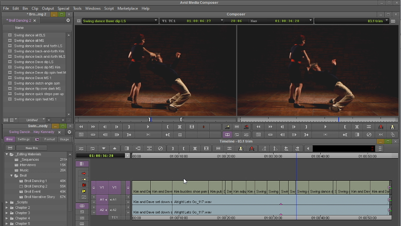This screenshot has height=226, width=401.
Task: Click Gang button under source monitor
Action: tap(93, 134)
